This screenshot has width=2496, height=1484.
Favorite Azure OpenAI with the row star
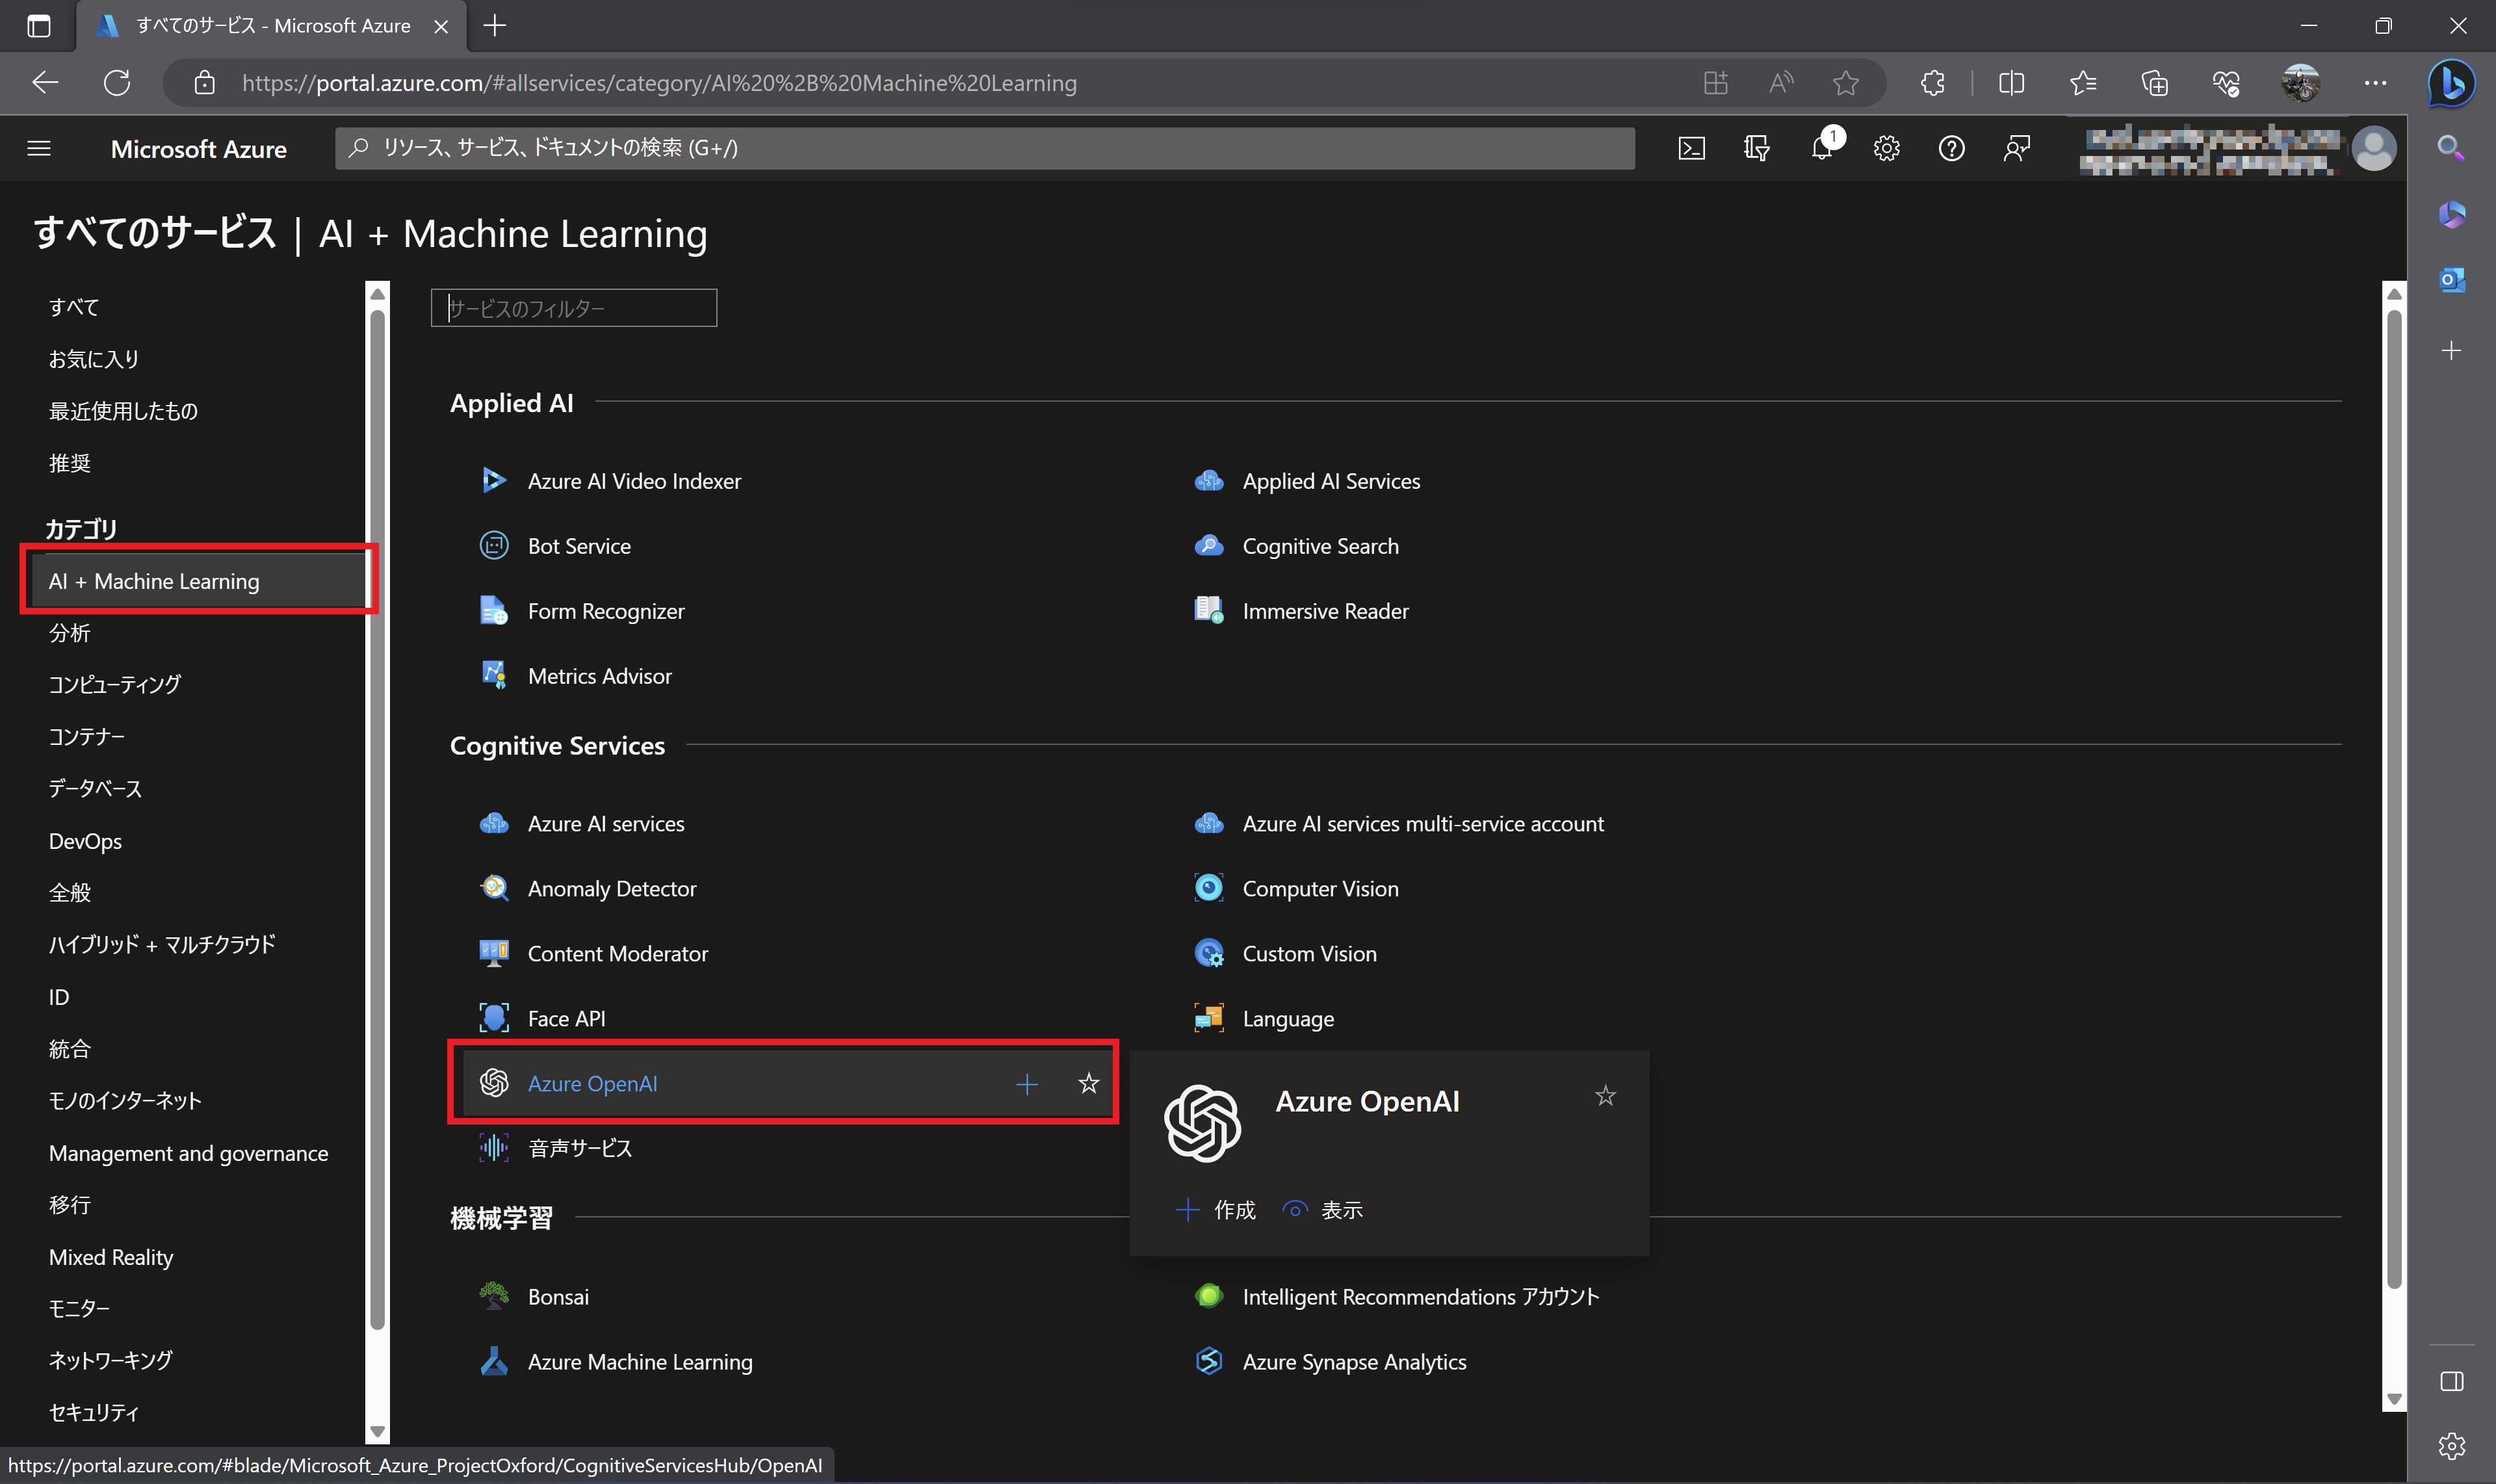click(1089, 1083)
